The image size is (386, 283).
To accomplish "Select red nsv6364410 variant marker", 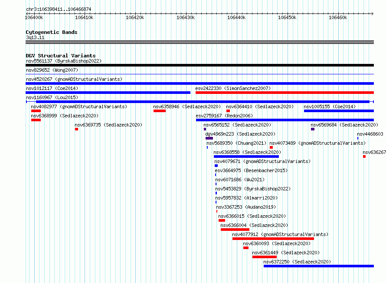I will coord(228,111).
